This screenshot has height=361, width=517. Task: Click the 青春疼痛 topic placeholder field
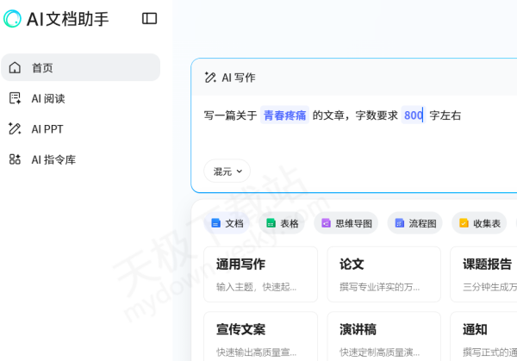[284, 115]
